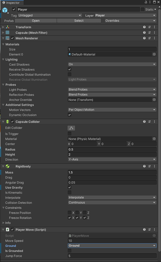Open Mesh Renderer help reference icon

pyautogui.click(x=144, y=38)
